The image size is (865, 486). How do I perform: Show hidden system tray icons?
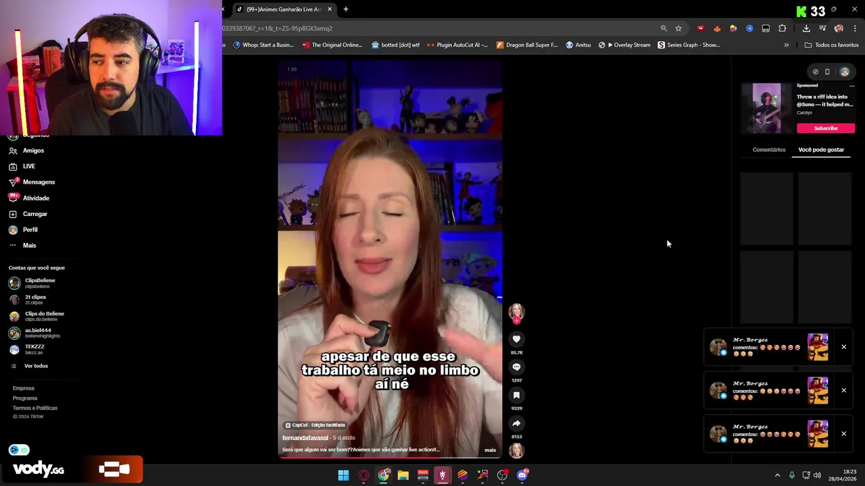[x=777, y=475]
